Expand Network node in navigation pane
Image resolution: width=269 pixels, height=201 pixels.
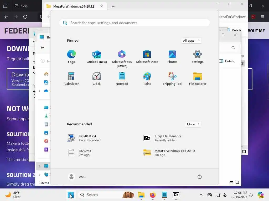[40, 175]
